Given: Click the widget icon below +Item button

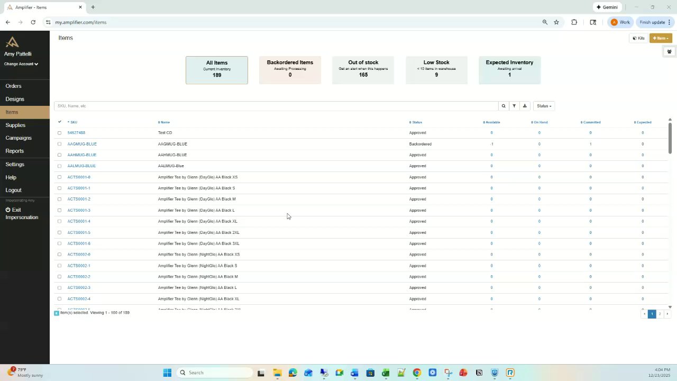Looking at the screenshot, I should click(x=669, y=52).
